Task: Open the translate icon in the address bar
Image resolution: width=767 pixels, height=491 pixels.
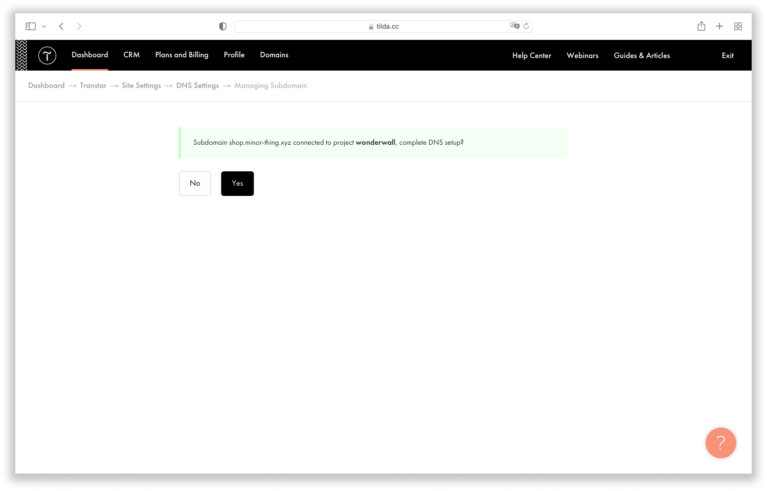Action: pos(515,26)
